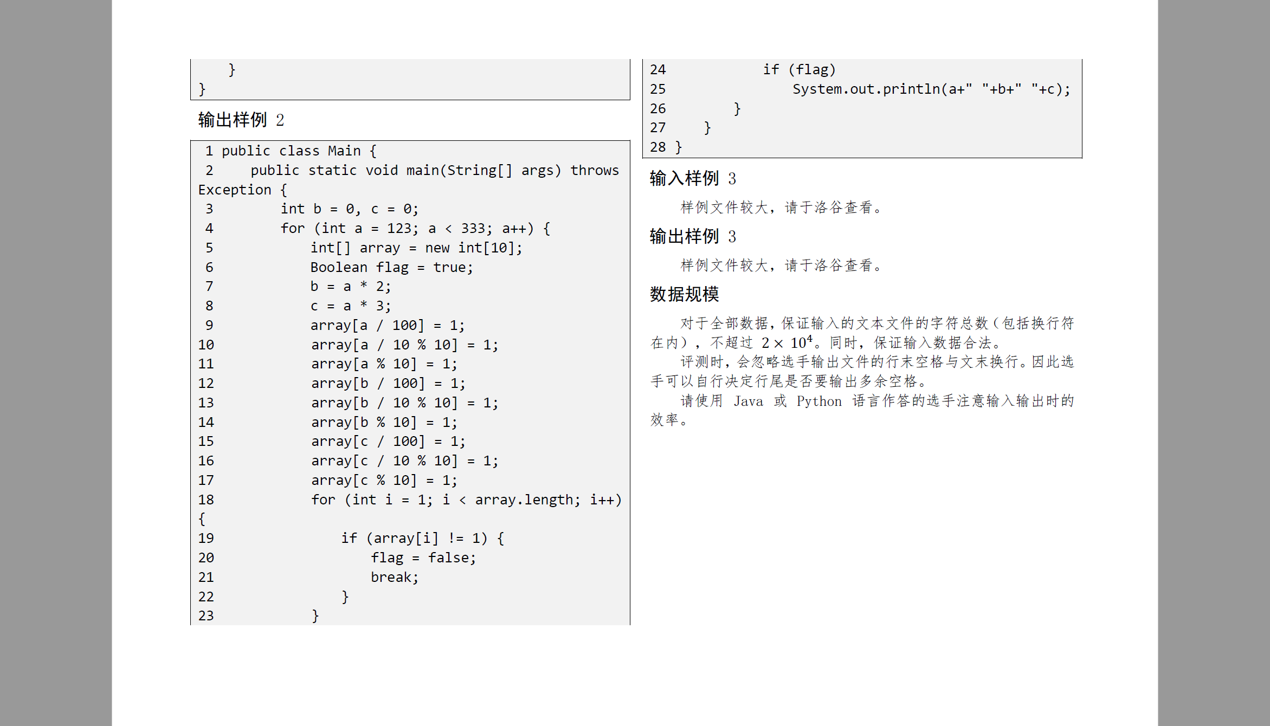Click the formula text '2 × 10⁴'

(x=787, y=342)
